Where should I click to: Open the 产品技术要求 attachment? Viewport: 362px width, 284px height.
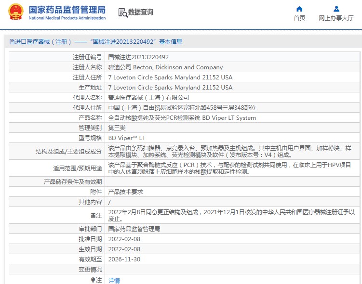(126, 192)
